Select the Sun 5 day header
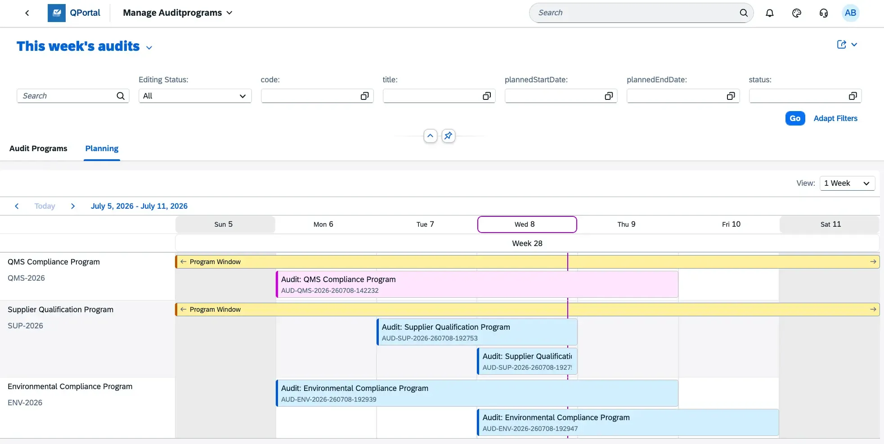The image size is (884, 444). [225, 224]
